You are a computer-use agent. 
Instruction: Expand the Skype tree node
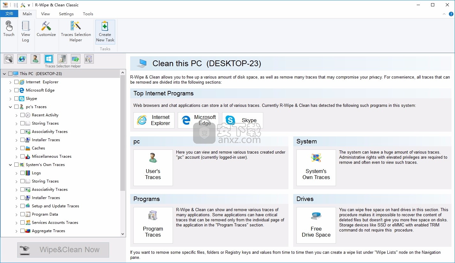click(11, 99)
